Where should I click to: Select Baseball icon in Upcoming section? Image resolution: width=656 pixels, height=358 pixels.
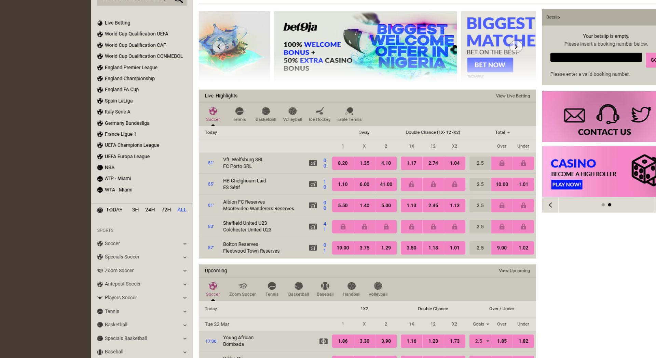pos(325,286)
